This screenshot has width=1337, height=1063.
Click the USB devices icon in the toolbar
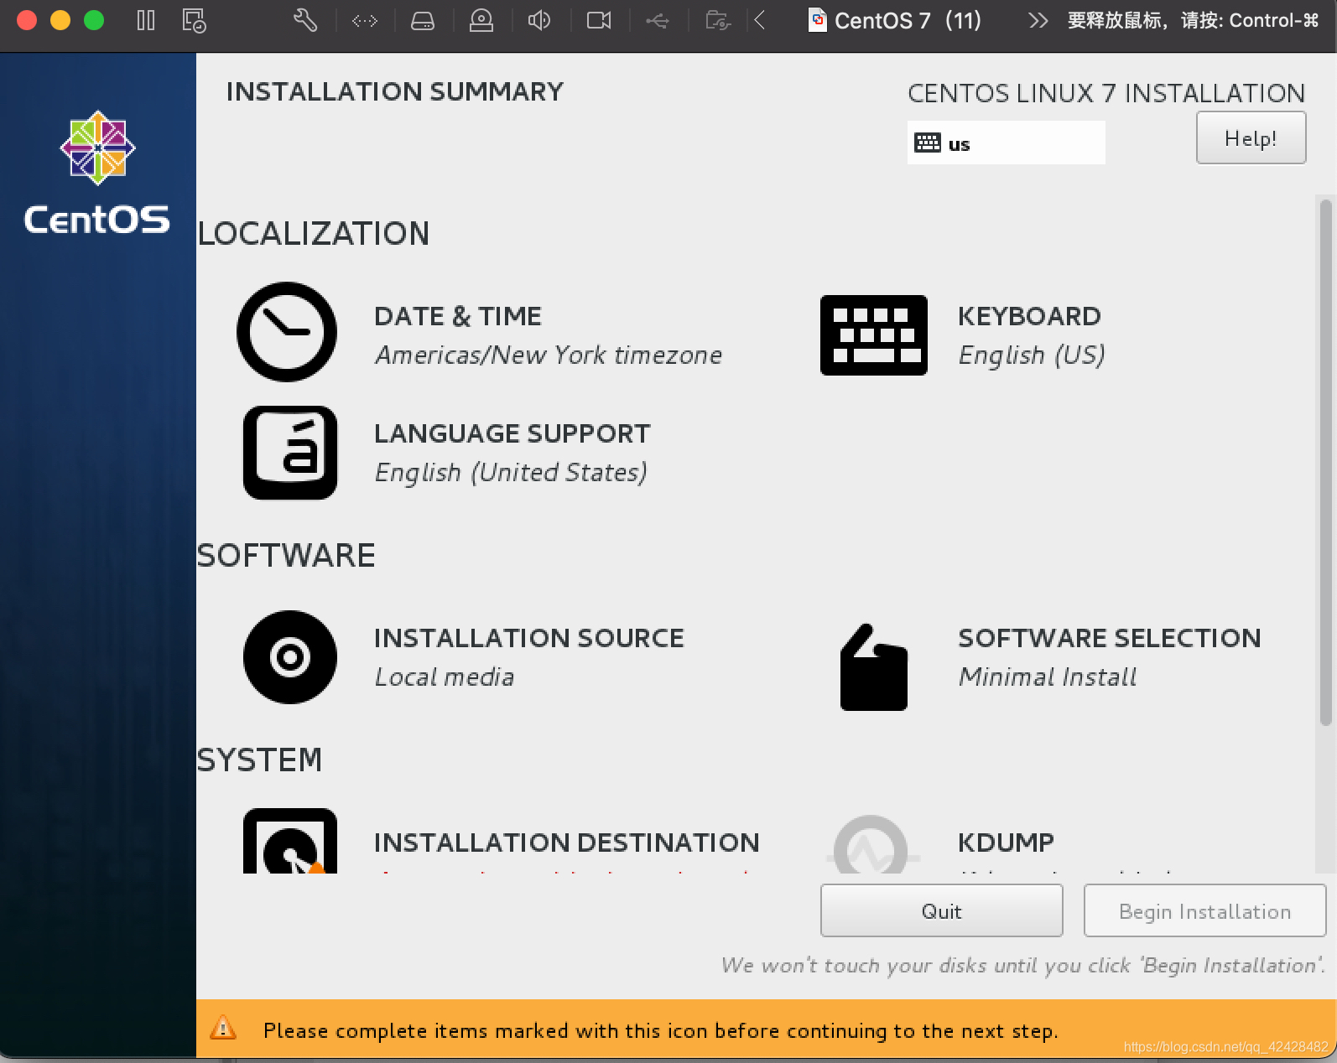pyautogui.click(x=658, y=21)
